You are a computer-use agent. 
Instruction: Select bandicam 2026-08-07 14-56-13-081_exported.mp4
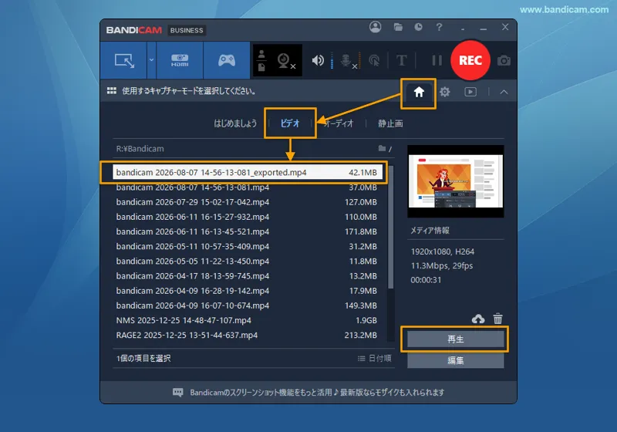[248, 172]
